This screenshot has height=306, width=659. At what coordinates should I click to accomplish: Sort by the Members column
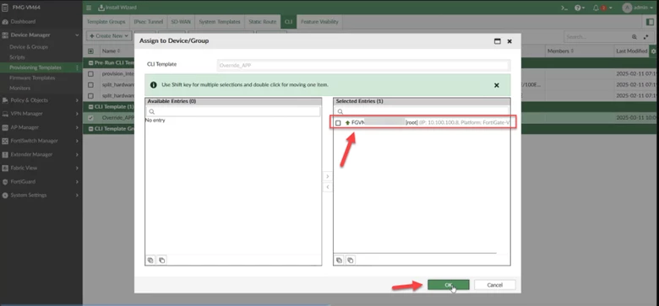[x=561, y=51]
